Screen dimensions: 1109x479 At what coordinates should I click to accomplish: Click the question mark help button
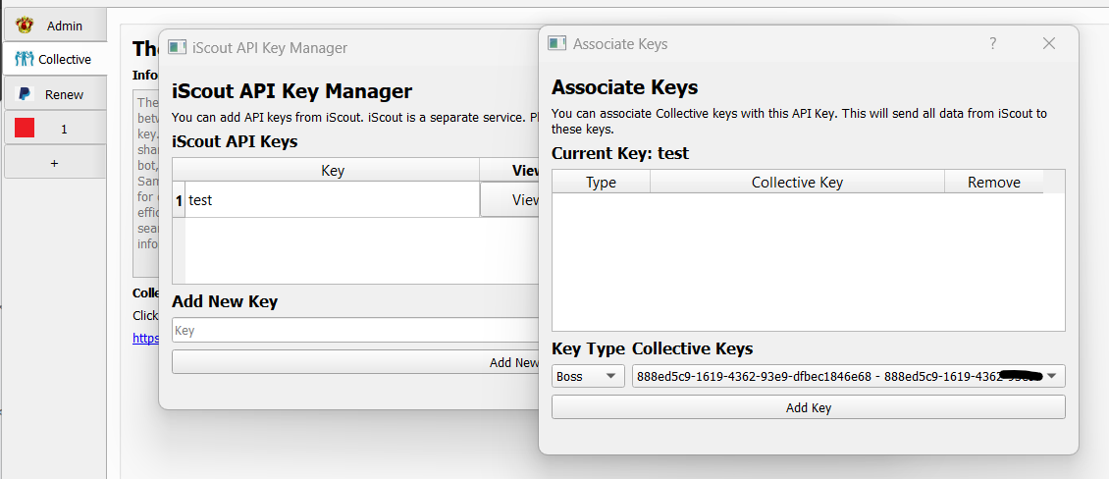pos(993,44)
